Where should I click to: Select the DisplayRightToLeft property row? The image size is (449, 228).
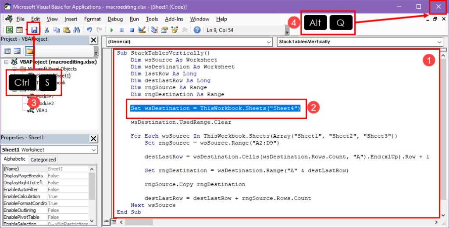[46, 183]
